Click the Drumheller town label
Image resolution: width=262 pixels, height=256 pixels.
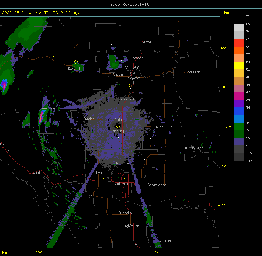(x=194, y=148)
